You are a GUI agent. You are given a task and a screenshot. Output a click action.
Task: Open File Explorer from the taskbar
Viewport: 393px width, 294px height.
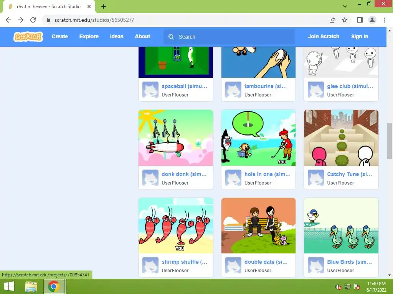(31, 286)
